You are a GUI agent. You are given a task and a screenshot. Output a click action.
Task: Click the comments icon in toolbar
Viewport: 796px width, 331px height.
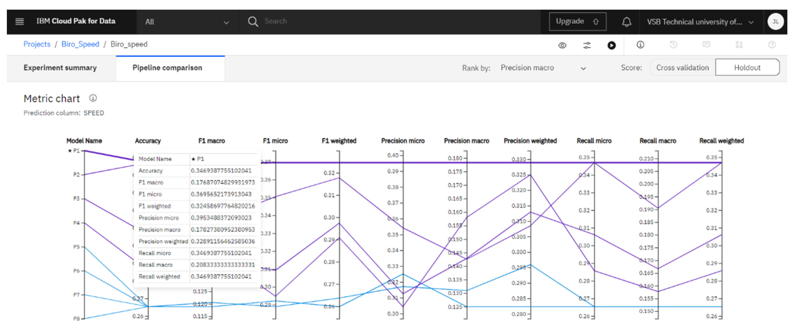706,45
